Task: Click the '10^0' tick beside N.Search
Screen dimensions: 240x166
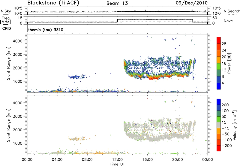Action: (x=217, y=13)
